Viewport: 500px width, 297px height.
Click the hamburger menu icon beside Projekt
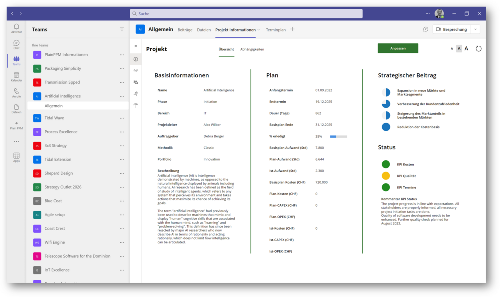point(136,46)
